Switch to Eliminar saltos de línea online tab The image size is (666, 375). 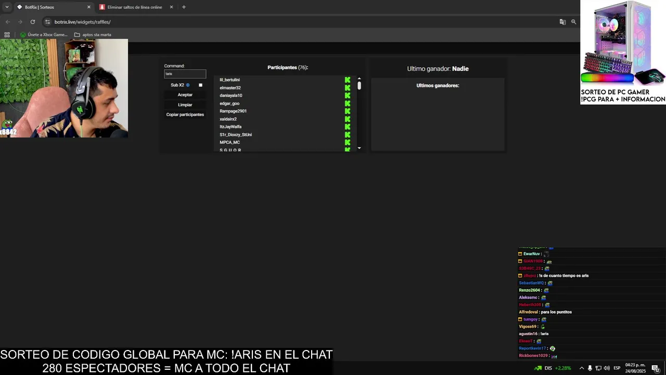tap(135, 7)
